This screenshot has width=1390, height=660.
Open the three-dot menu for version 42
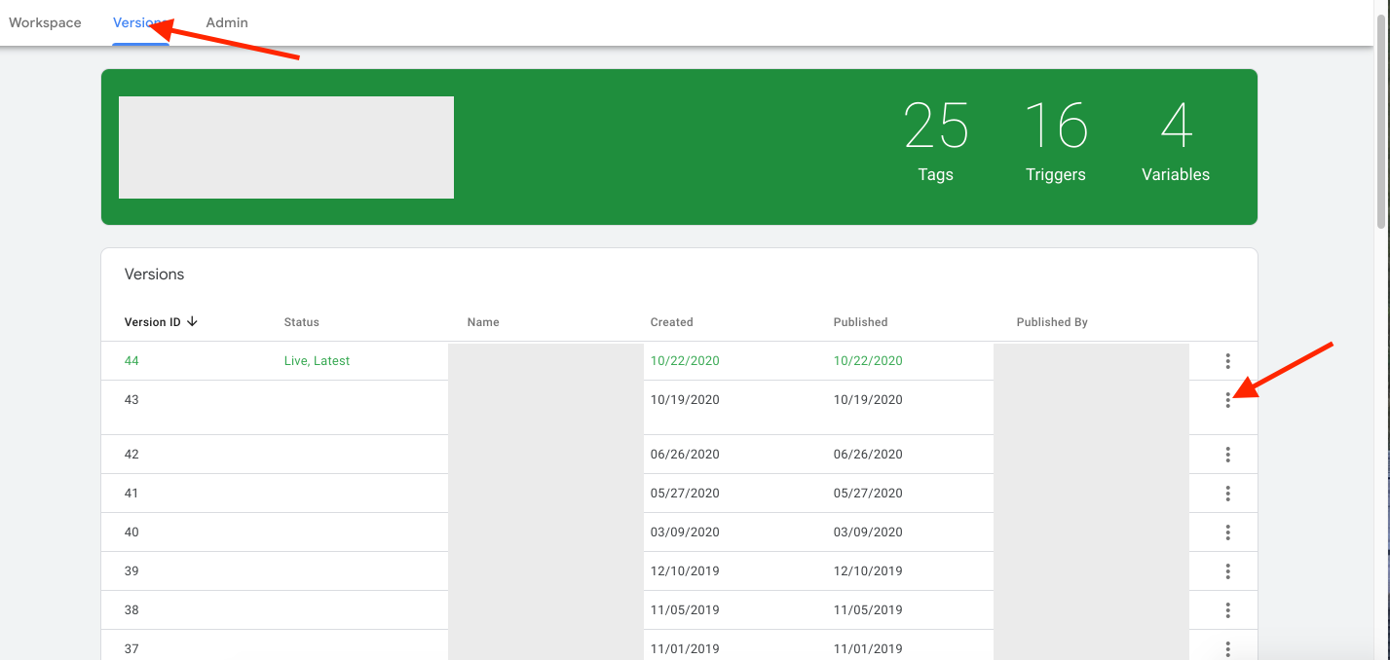1227,455
